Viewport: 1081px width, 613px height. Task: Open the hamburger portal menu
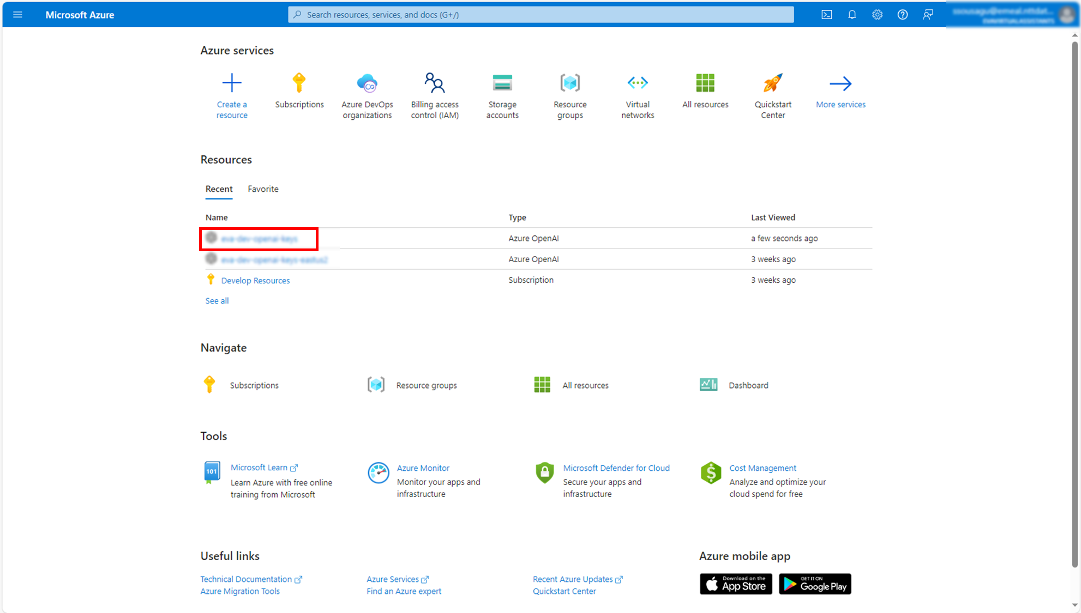point(17,15)
